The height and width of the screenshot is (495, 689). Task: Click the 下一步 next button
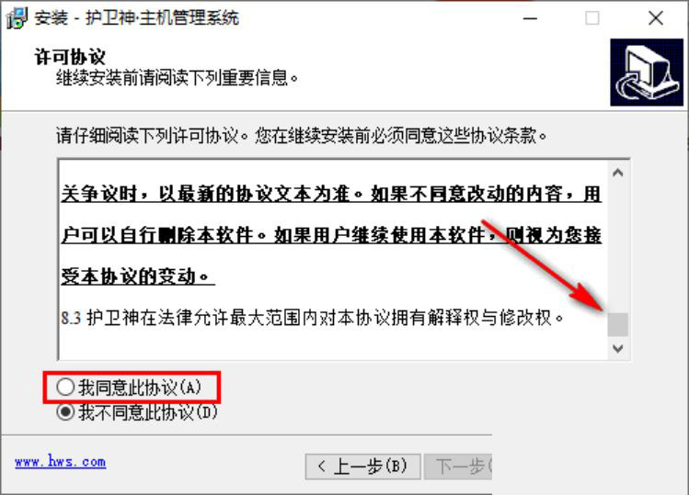(458, 466)
